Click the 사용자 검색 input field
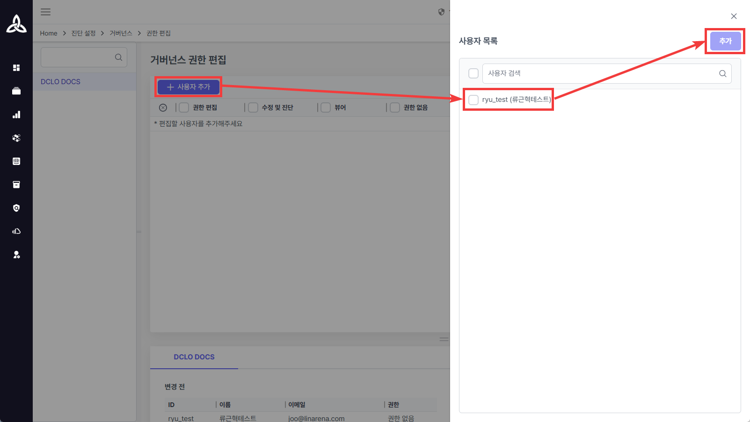The image size is (750, 422). (599, 73)
